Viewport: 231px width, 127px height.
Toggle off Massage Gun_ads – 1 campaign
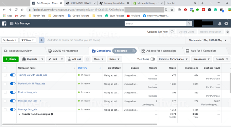[13, 101]
